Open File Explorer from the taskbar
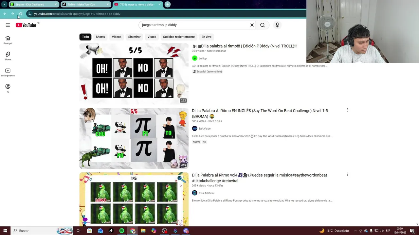Viewport: 419px width, 235px height. (x=143, y=231)
